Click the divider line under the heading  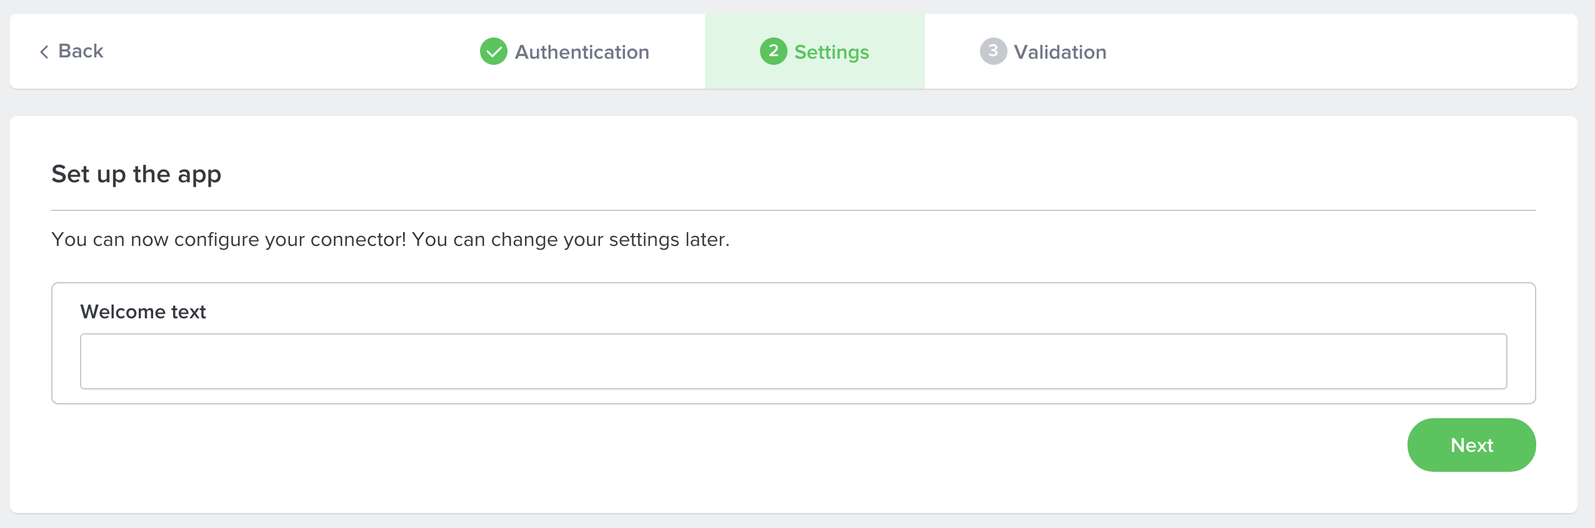click(x=794, y=210)
